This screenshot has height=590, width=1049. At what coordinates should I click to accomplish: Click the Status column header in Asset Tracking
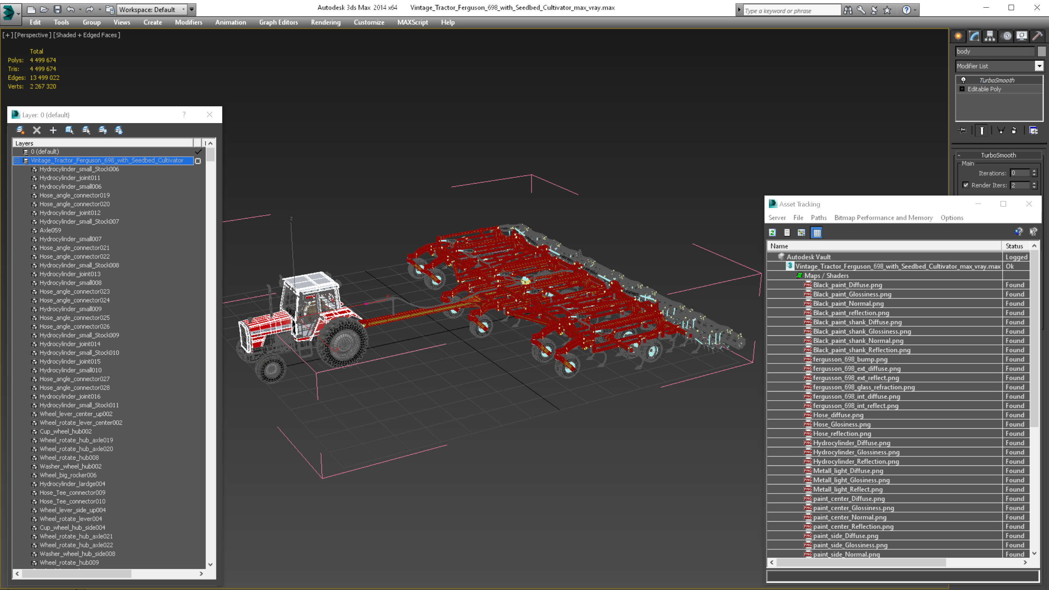pyautogui.click(x=1016, y=246)
